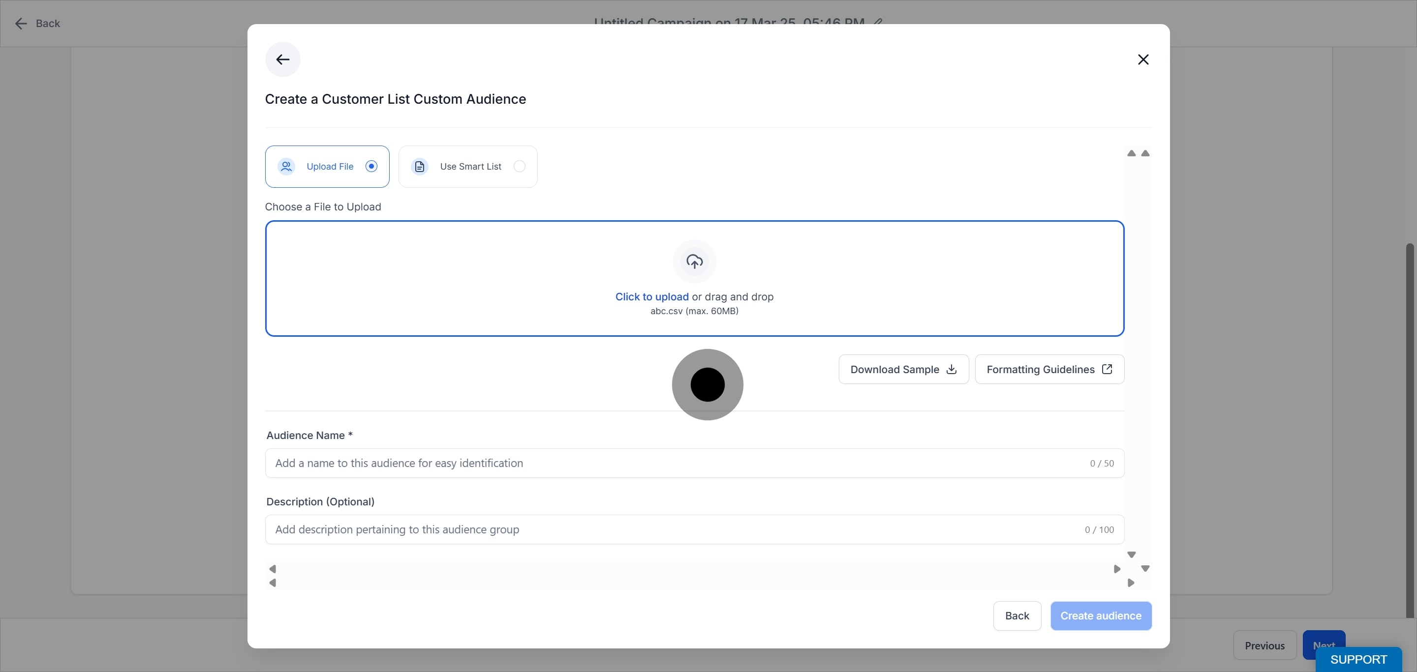This screenshot has width=1417, height=672.
Task: Click the modal's back arrow icon
Action: pos(283,59)
